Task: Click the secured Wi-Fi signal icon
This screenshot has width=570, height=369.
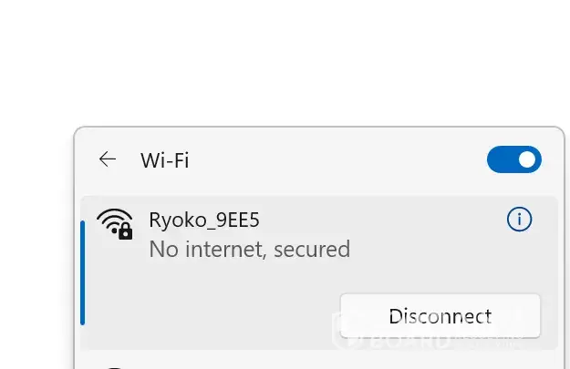Action: (116, 224)
